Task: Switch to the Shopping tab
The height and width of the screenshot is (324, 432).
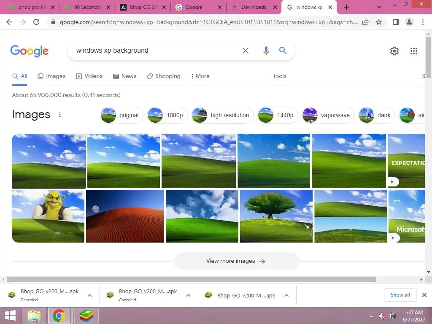Action: tap(164, 76)
